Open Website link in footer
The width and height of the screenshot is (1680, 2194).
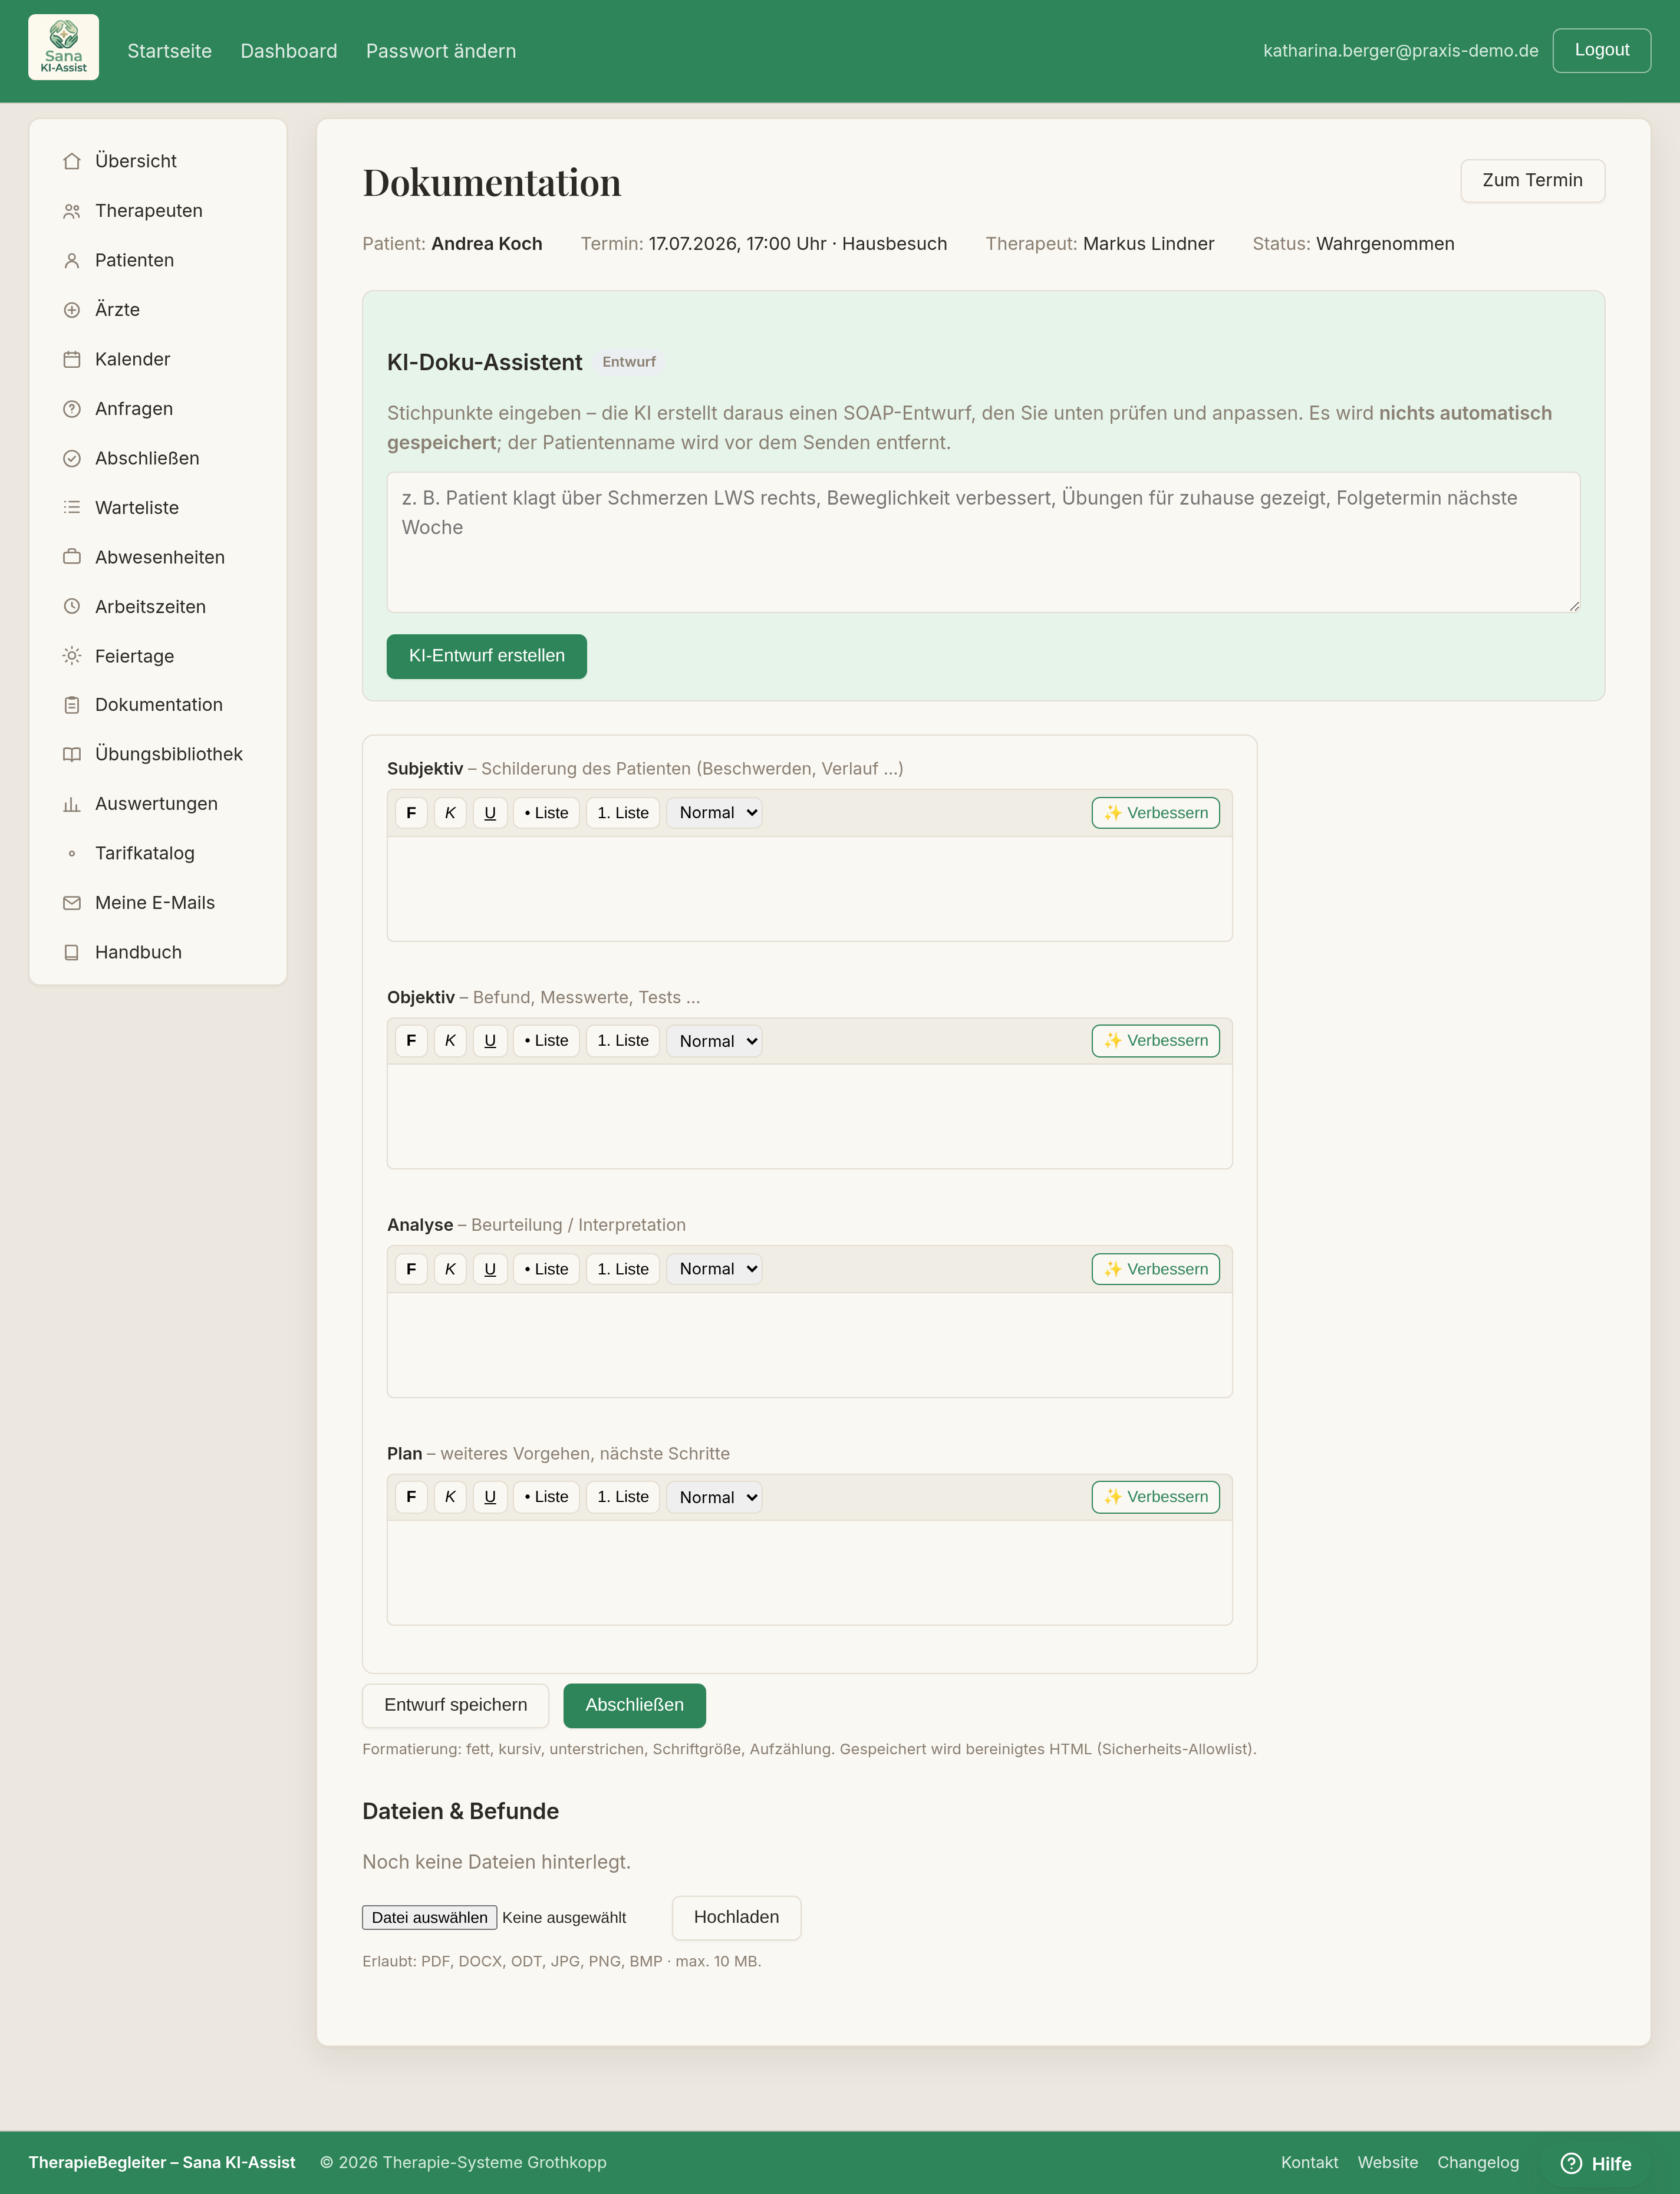coord(1388,2162)
